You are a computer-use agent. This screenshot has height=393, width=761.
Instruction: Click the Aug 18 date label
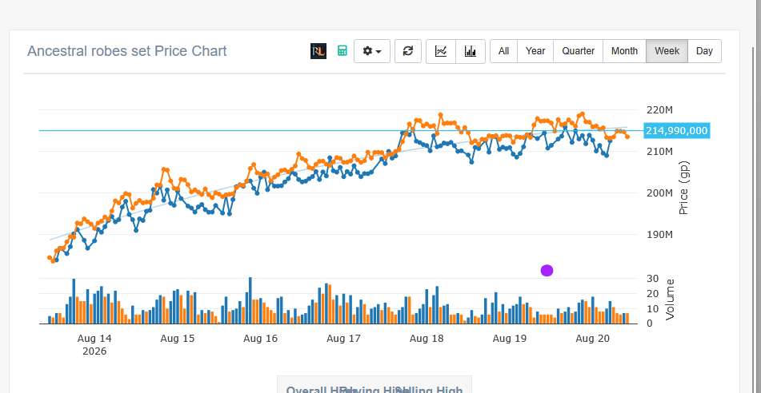[427, 338]
